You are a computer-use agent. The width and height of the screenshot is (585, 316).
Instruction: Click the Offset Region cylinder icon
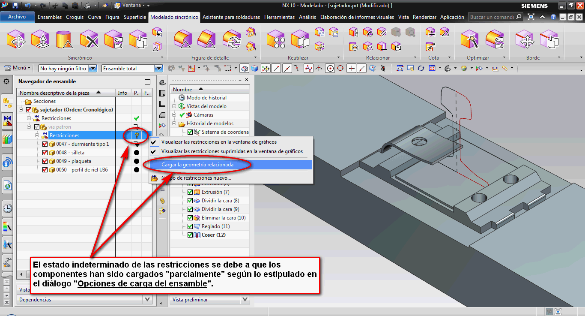(x=64, y=40)
